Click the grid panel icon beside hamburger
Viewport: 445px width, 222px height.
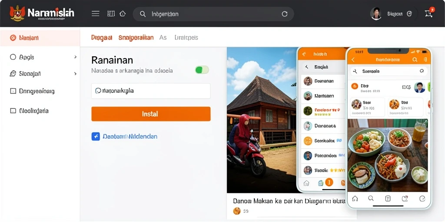point(111,13)
